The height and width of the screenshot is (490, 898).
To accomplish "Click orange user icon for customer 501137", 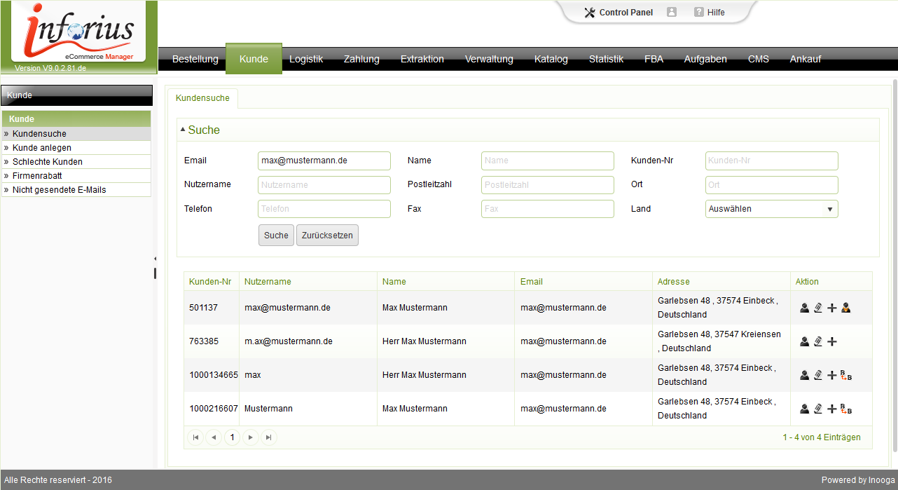I will click(x=846, y=308).
